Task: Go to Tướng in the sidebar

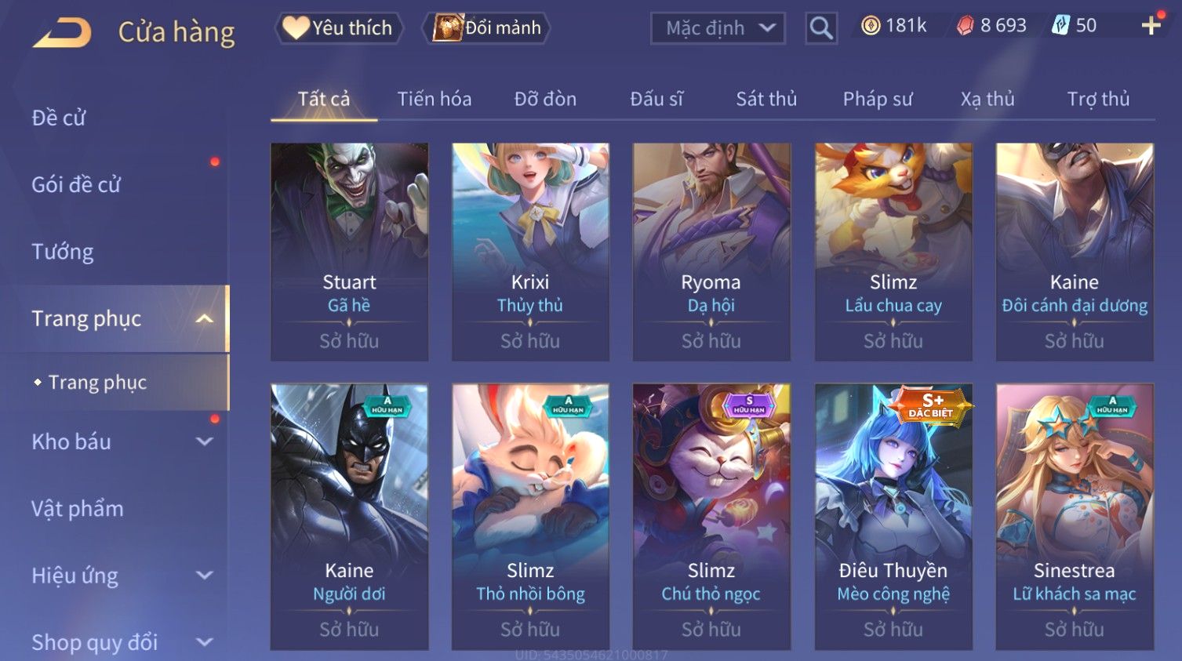Action: [x=63, y=252]
